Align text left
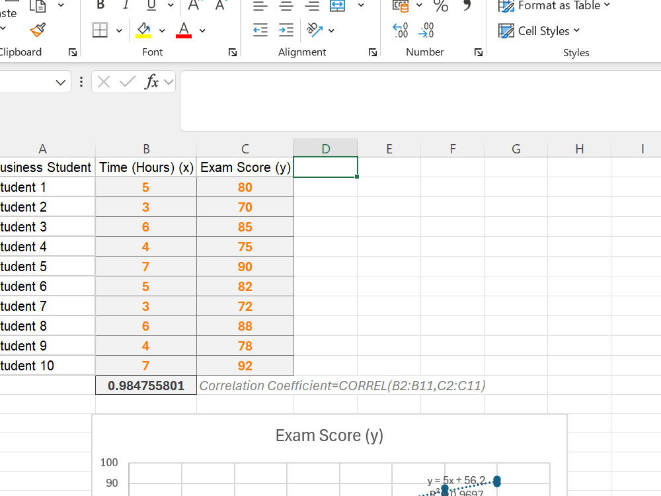661x496 pixels. pos(260,5)
